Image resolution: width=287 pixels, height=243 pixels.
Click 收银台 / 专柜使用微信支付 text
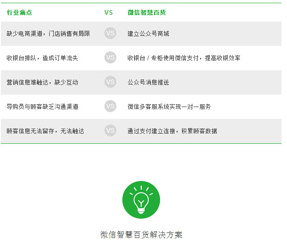click(x=163, y=58)
